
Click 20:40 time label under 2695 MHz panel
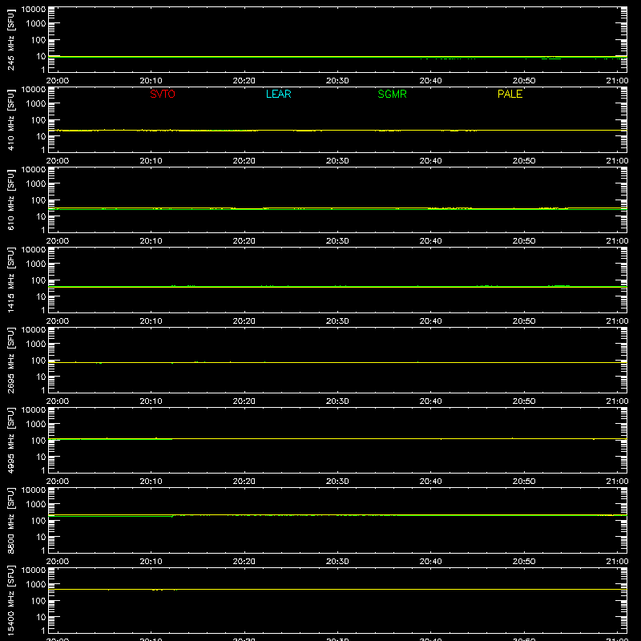coord(430,401)
